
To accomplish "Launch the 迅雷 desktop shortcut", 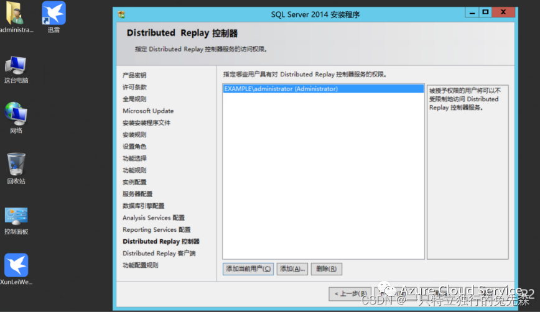I will (54, 17).
